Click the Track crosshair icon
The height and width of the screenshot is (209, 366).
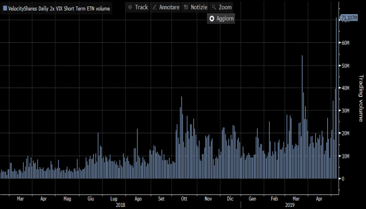coord(130,7)
